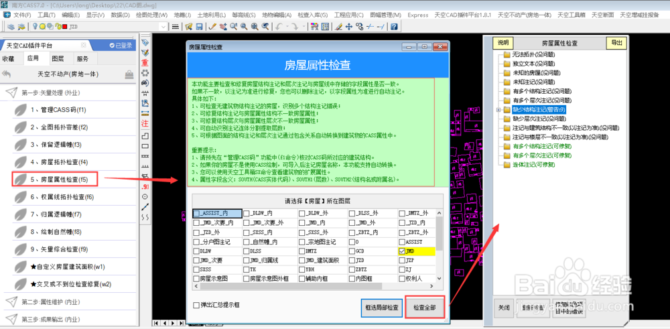Click the redo arrow in the toolbar
Screen dimensions: 670x329
click(295, 27)
